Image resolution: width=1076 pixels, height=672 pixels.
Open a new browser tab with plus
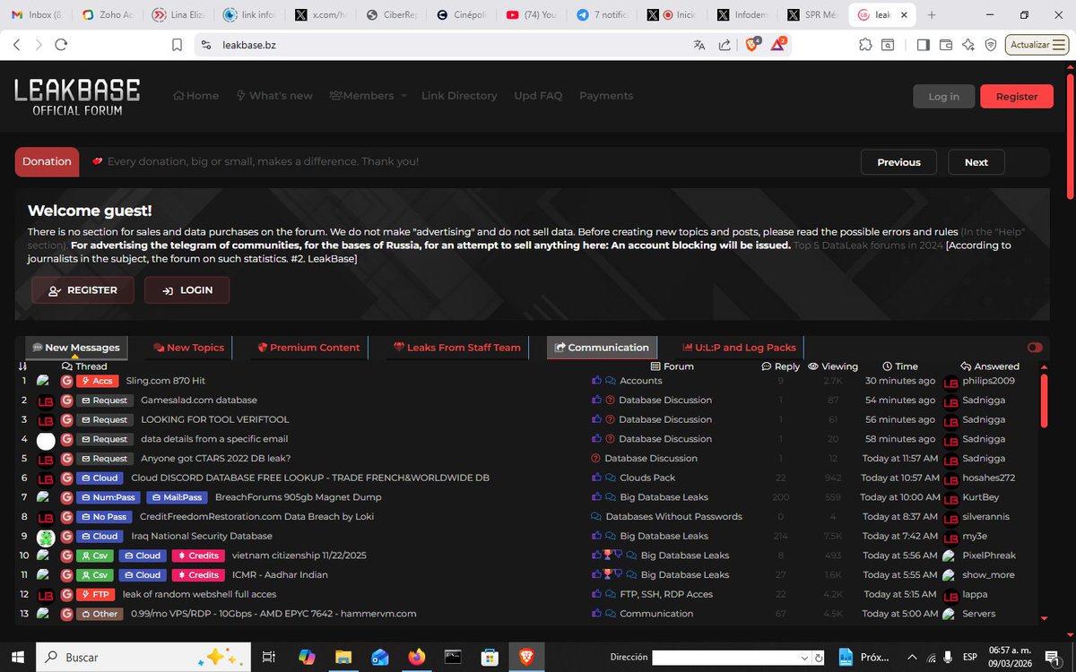pyautogui.click(x=932, y=15)
